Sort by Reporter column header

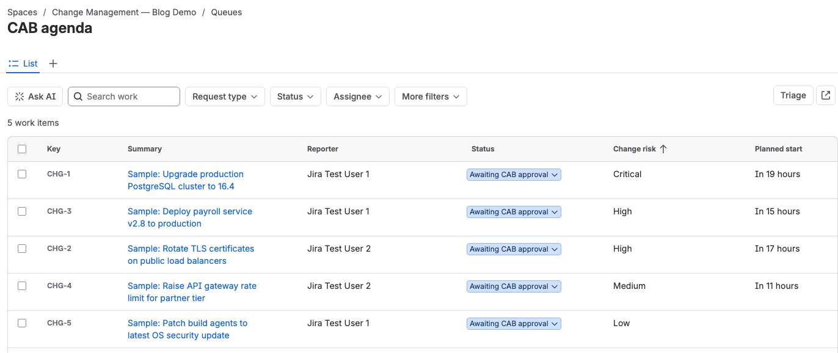point(322,149)
